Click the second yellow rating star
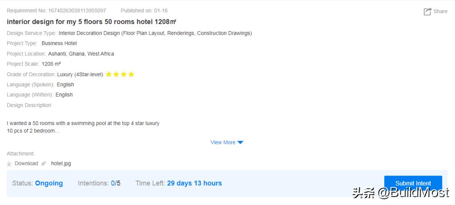This screenshot has height=205, width=455. click(116, 75)
